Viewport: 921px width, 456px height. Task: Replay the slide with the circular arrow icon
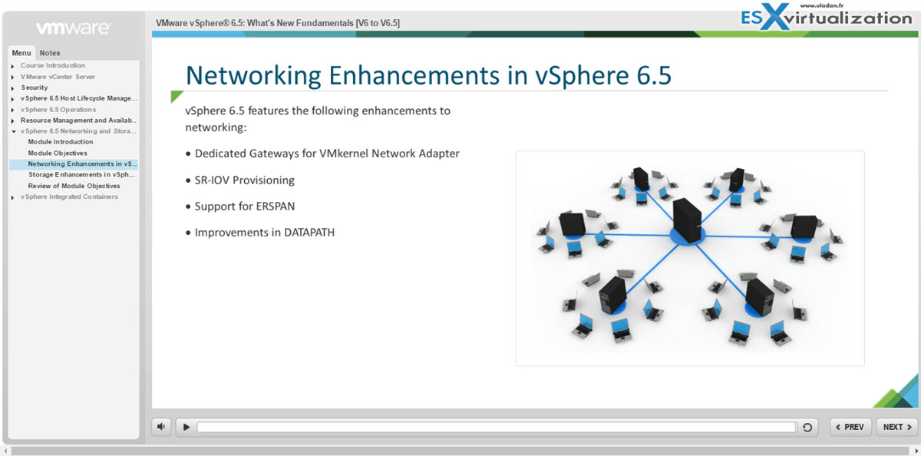pyautogui.click(x=807, y=428)
